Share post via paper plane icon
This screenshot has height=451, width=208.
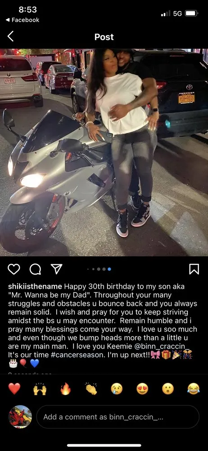coord(56,269)
